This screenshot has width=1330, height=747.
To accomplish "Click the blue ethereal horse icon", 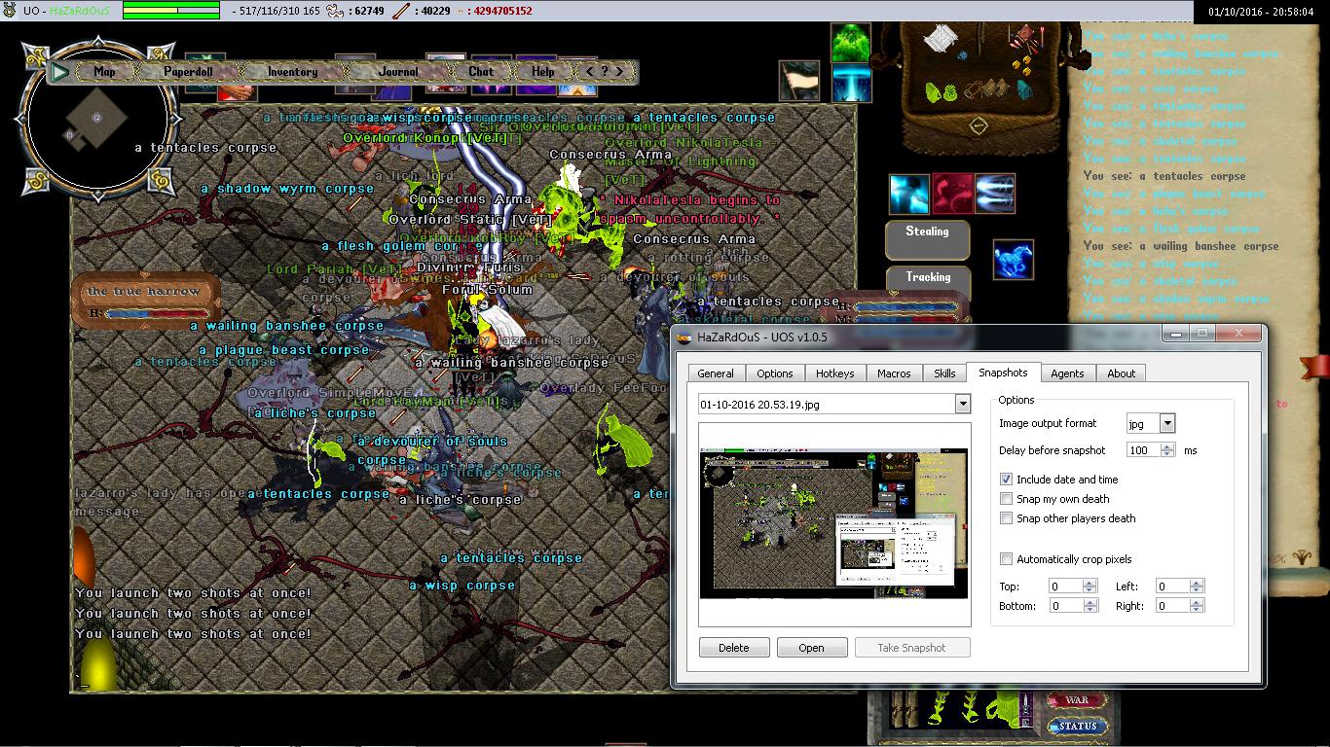I will click(x=1013, y=261).
